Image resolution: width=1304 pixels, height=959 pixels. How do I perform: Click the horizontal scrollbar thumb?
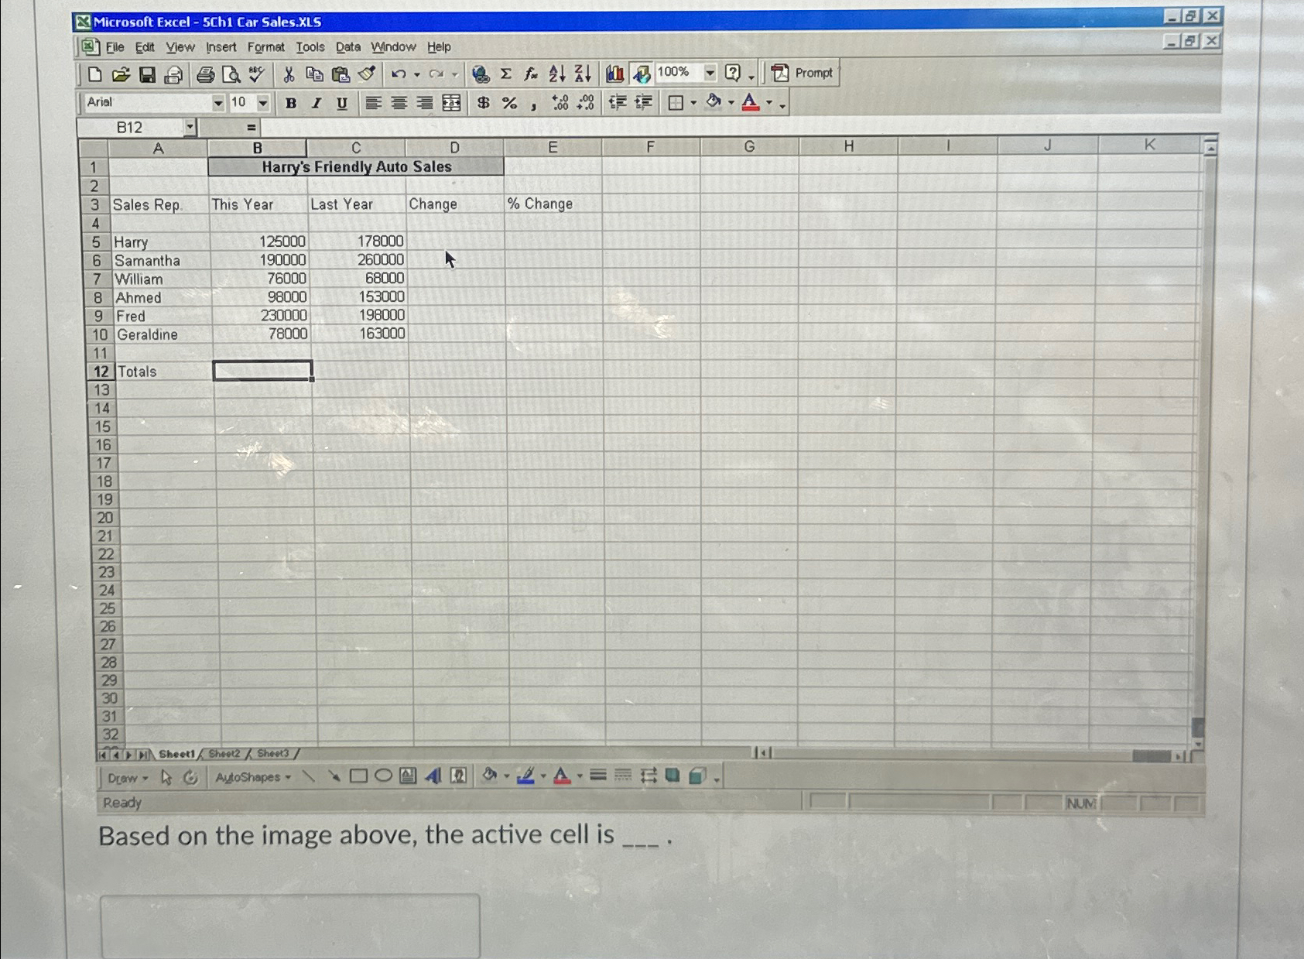coord(1151,755)
